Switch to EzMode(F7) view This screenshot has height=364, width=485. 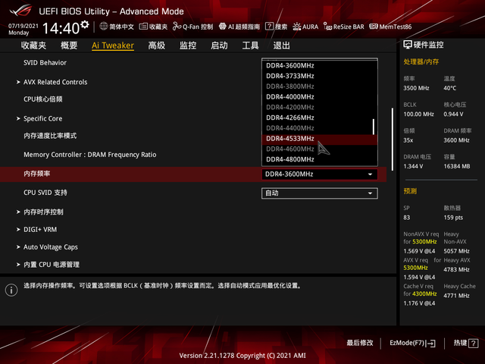tap(412, 343)
